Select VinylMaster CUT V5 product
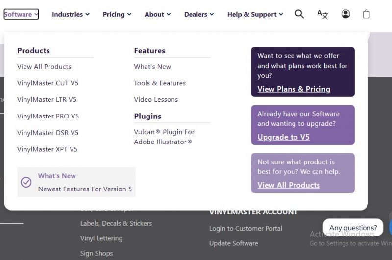Viewport: 392px width, 260px height. point(48,83)
